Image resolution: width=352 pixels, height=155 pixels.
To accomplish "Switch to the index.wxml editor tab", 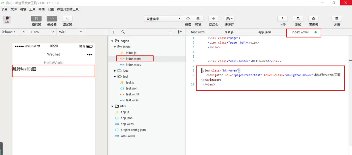I will coord(300,32).
